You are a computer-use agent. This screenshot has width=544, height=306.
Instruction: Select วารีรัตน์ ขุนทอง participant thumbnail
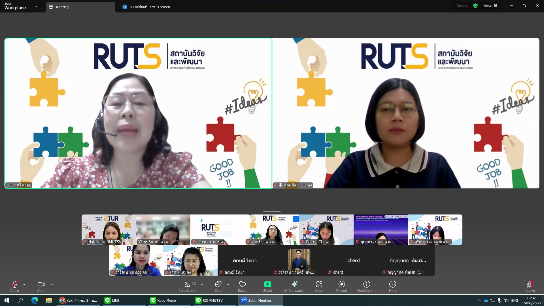coord(136,260)
